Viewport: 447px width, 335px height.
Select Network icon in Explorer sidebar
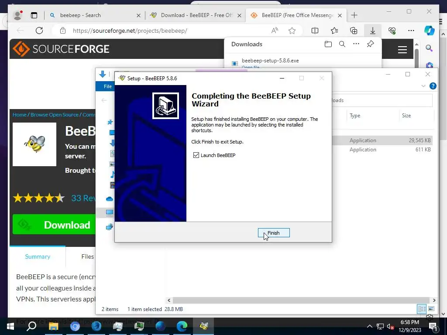(x=110, y=227)
